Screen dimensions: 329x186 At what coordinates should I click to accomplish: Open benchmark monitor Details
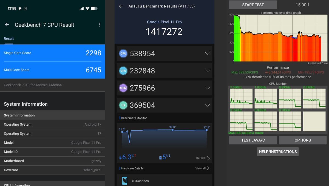203,158
